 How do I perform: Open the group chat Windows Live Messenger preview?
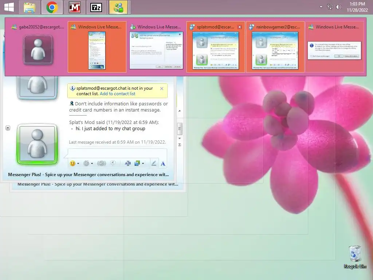coord(156,47)
